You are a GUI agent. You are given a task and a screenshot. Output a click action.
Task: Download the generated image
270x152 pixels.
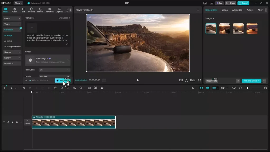tap(238, 81)
